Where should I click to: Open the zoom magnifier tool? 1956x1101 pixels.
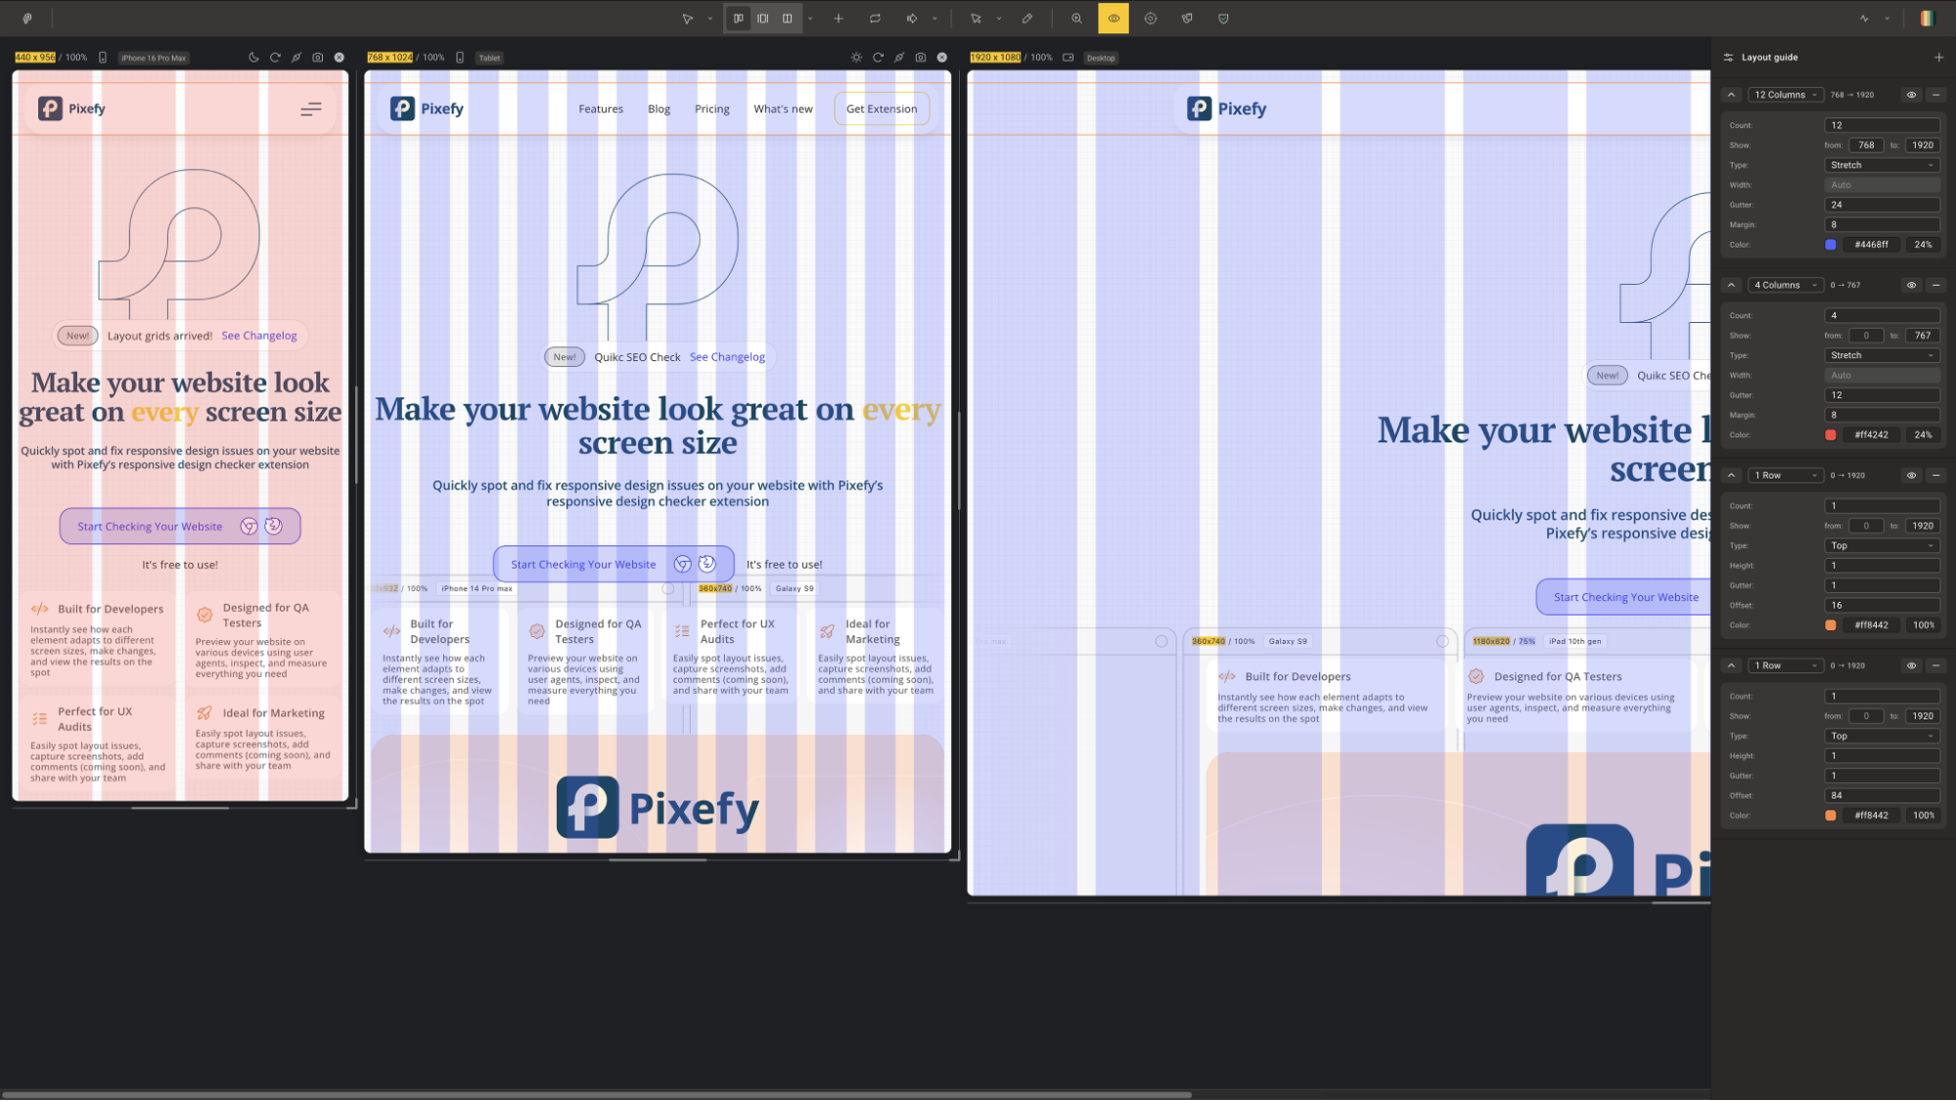pyautogui.click(x=1076, y=18)
